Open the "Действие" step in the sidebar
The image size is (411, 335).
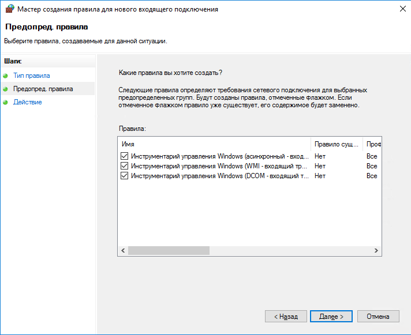[x=28, y=102]
